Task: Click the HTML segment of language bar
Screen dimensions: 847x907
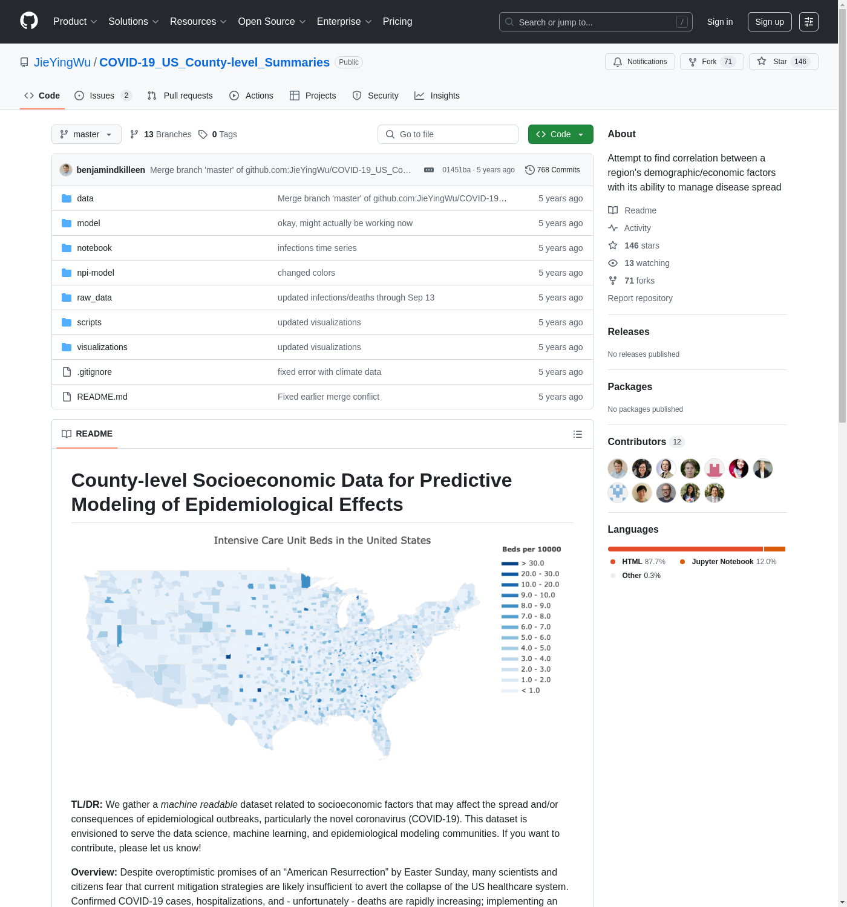Action: (x=685, y=549)
